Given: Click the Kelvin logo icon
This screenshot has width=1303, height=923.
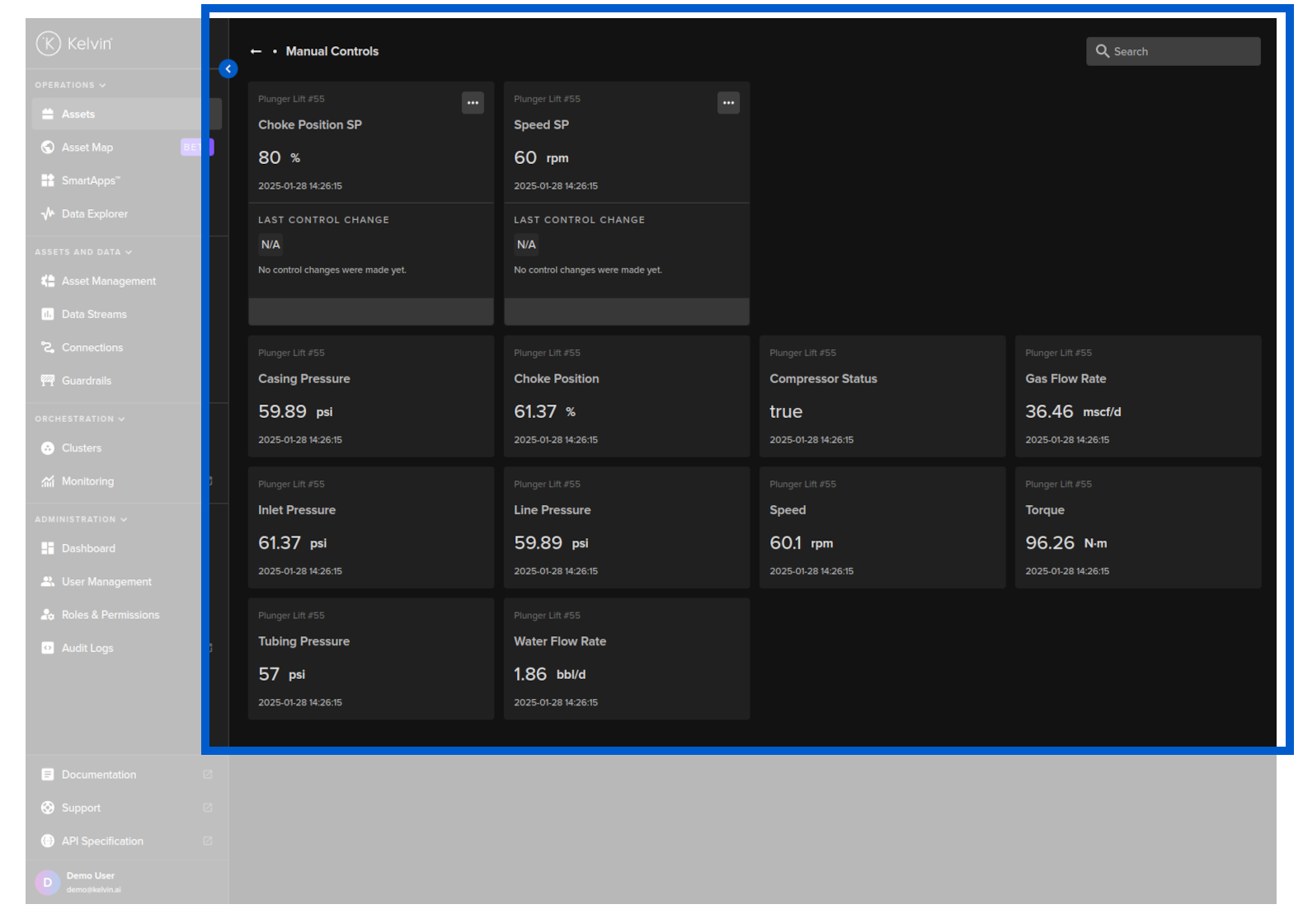Looking at the screenshot, I should pos(49,43).
